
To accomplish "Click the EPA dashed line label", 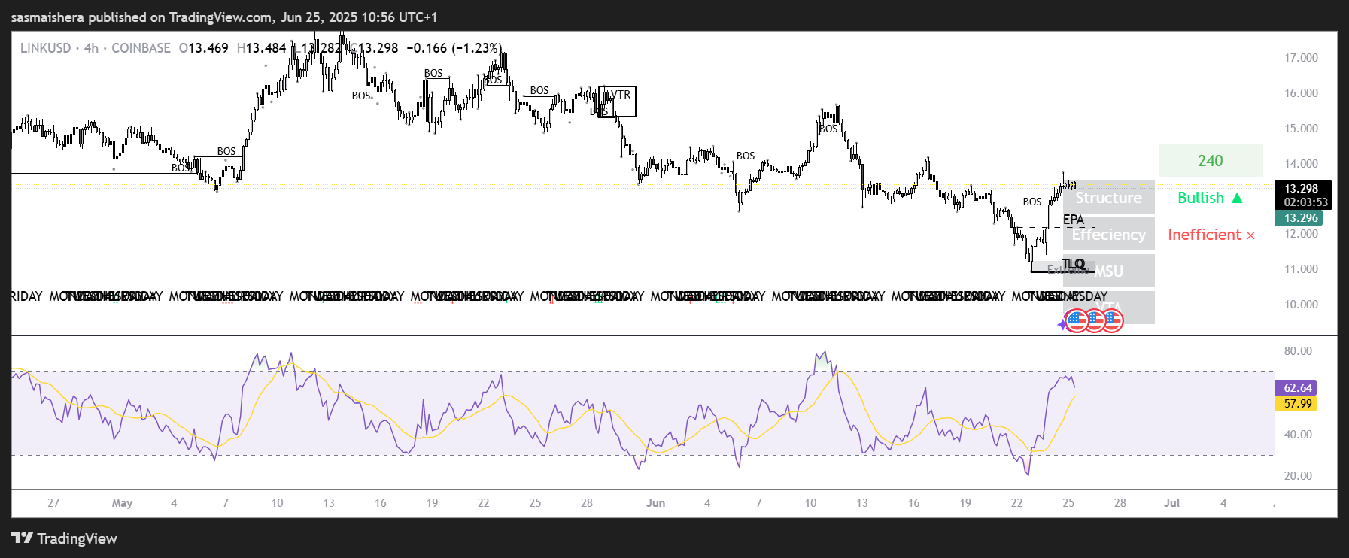I will tap(1073, 220).
